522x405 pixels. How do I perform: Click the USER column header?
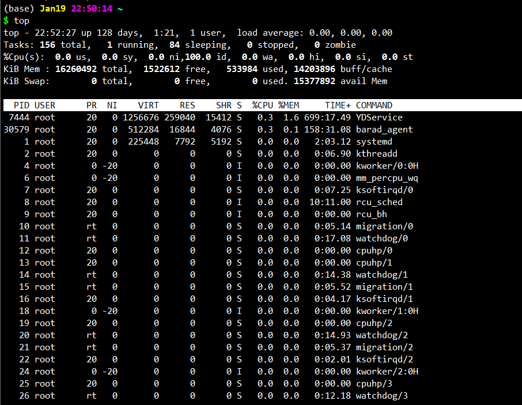[x=45, y=105]
